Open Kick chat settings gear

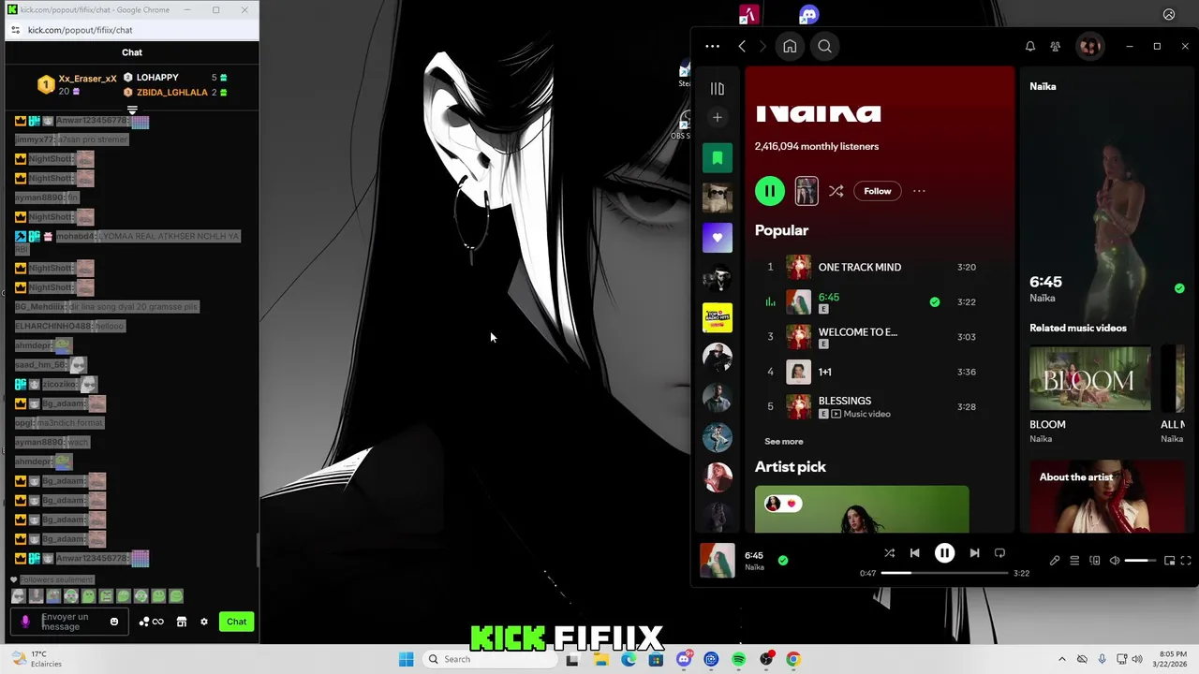[x=204, y=622]
